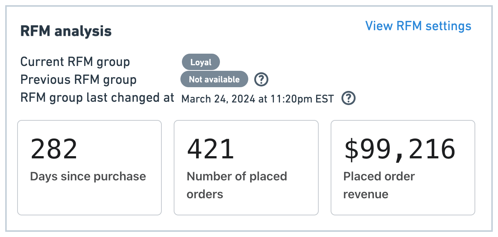Click the Current RFM group label

click(x=75, y=62)
